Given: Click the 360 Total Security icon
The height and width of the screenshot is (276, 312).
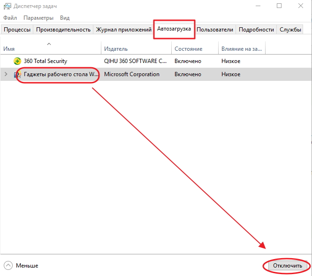Looking at the screenshot, I should point(17,61).
